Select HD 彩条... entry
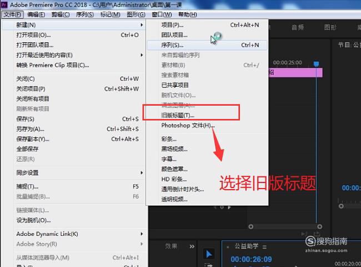 point(207,179)
